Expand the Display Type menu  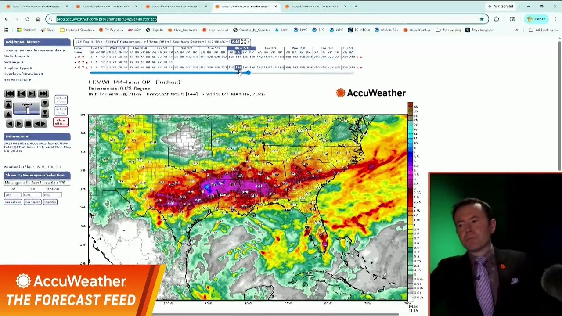[18, 68]
